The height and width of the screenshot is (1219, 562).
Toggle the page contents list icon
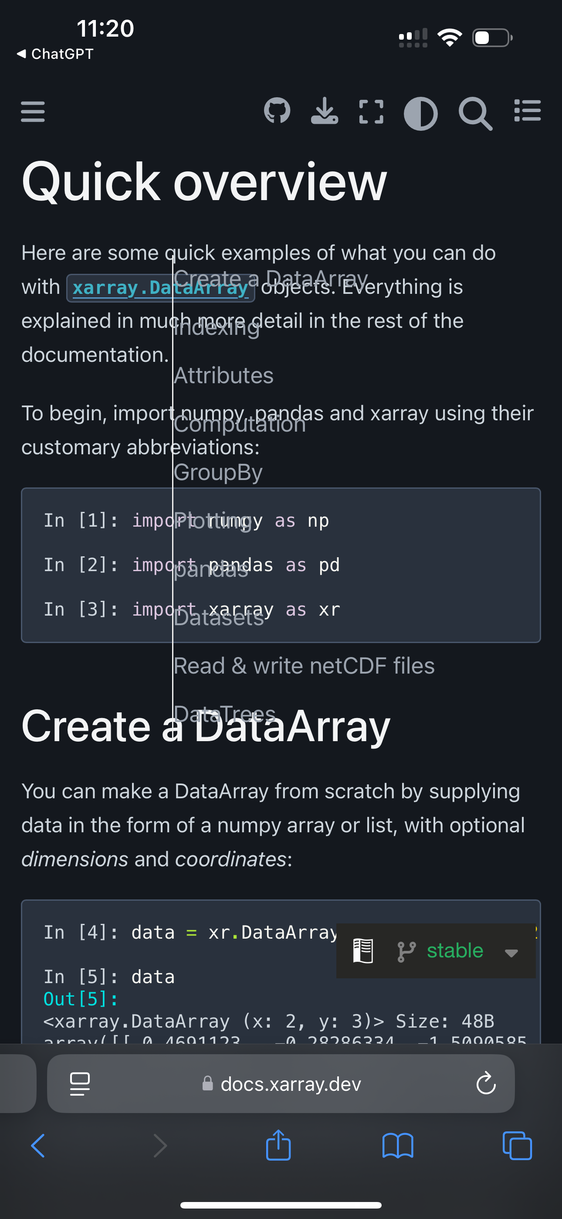[528, 111]
